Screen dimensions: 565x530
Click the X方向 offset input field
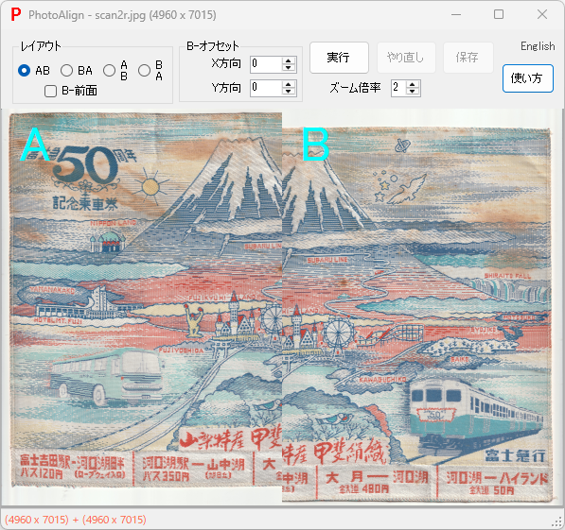(266, 64)
